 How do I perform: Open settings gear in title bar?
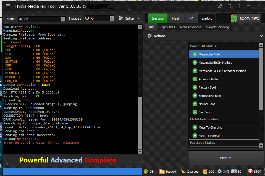[x=219, y=6]
